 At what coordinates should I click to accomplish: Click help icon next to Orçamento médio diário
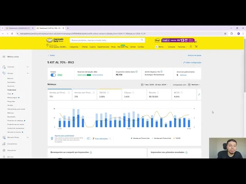click(136, 72)
